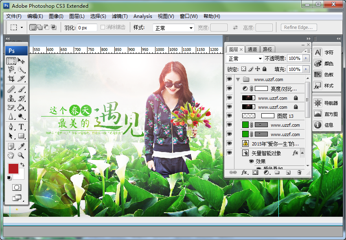Viewport: 346px width, 240px height.
Task: Select the Horizontal Type tool
Action: click(21, 126)
